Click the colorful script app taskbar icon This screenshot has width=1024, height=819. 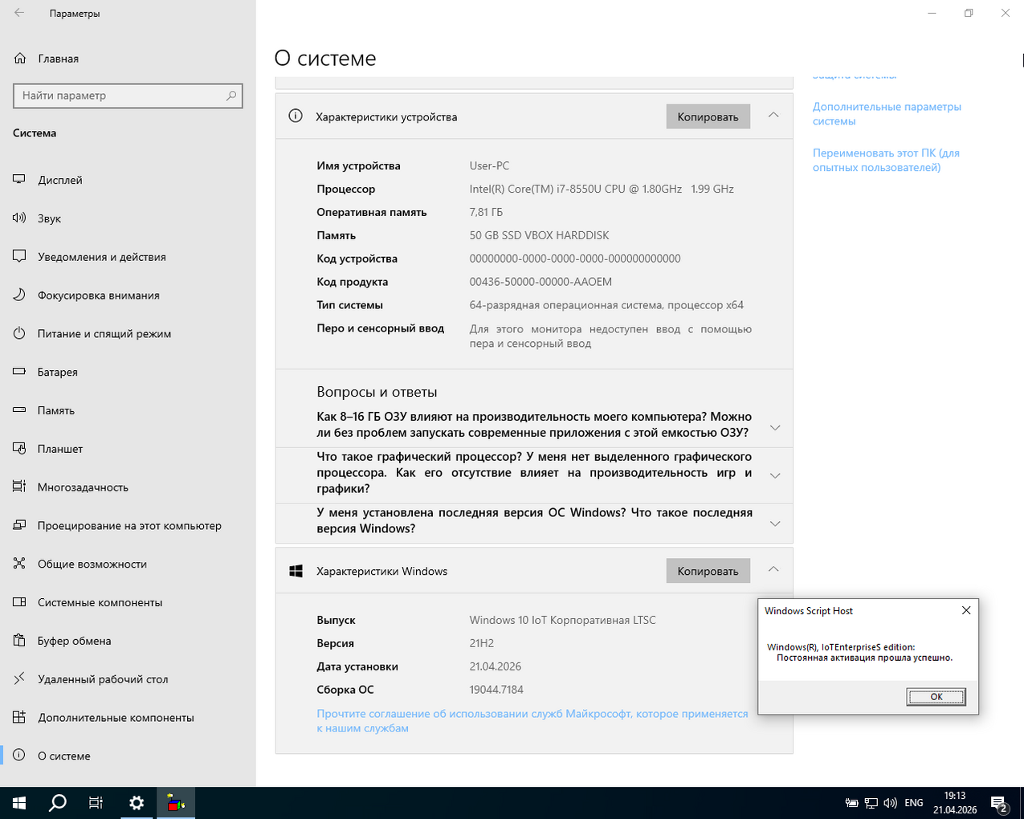(175, 803)
